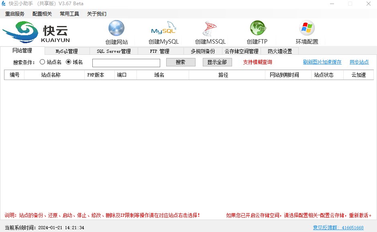Open MySQL creation via the 创建MySQL dolphin icon
This screenshot has height=232, width=377.
[x=162, y=29]
